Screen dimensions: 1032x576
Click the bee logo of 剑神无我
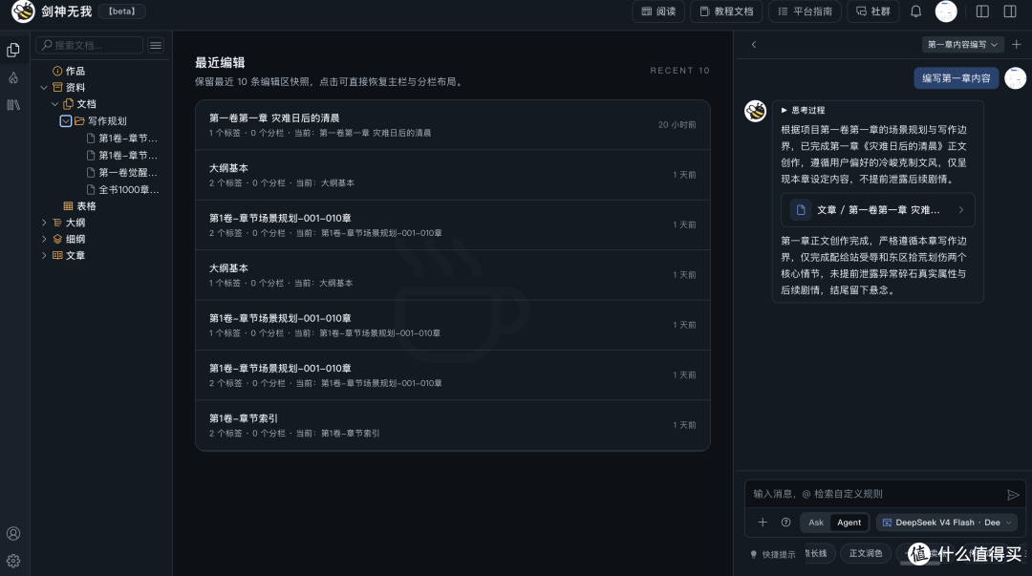23,11
